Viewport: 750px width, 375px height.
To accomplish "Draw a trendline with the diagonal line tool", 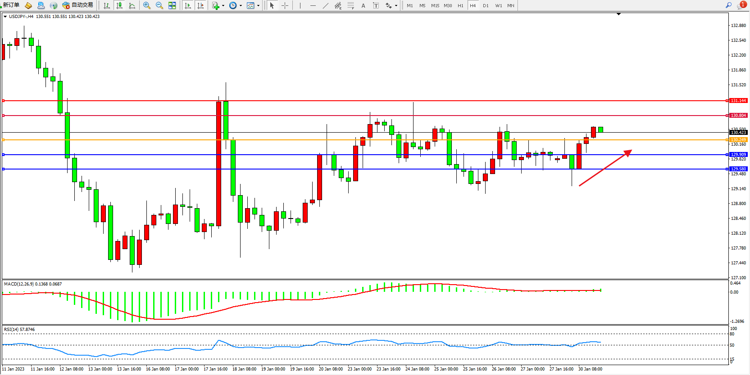I will point(326,5).
